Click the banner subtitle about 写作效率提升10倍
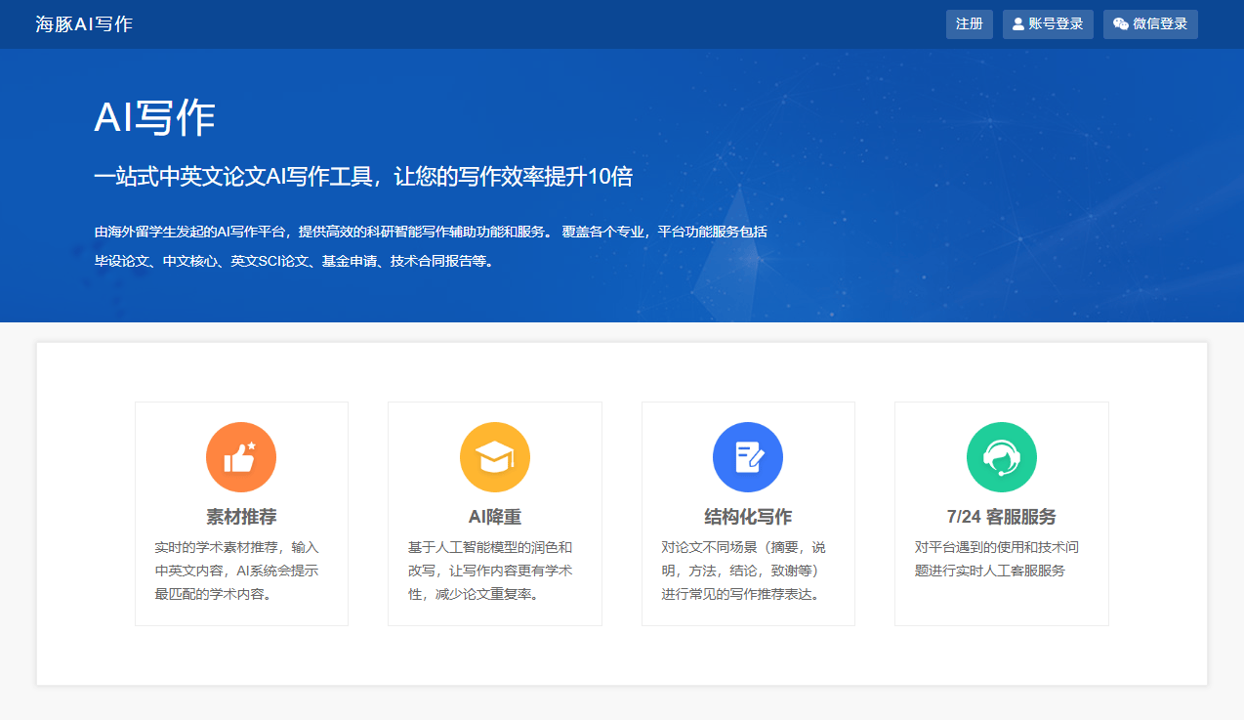The image size is (1244, 720). 363,177
